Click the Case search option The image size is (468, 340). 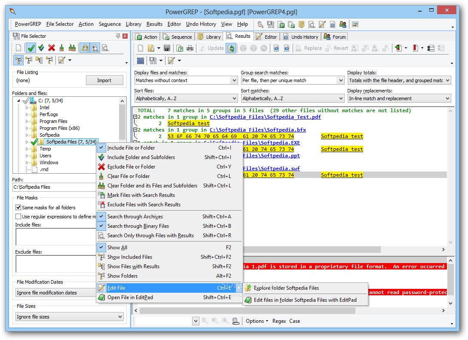coord(294,321)
